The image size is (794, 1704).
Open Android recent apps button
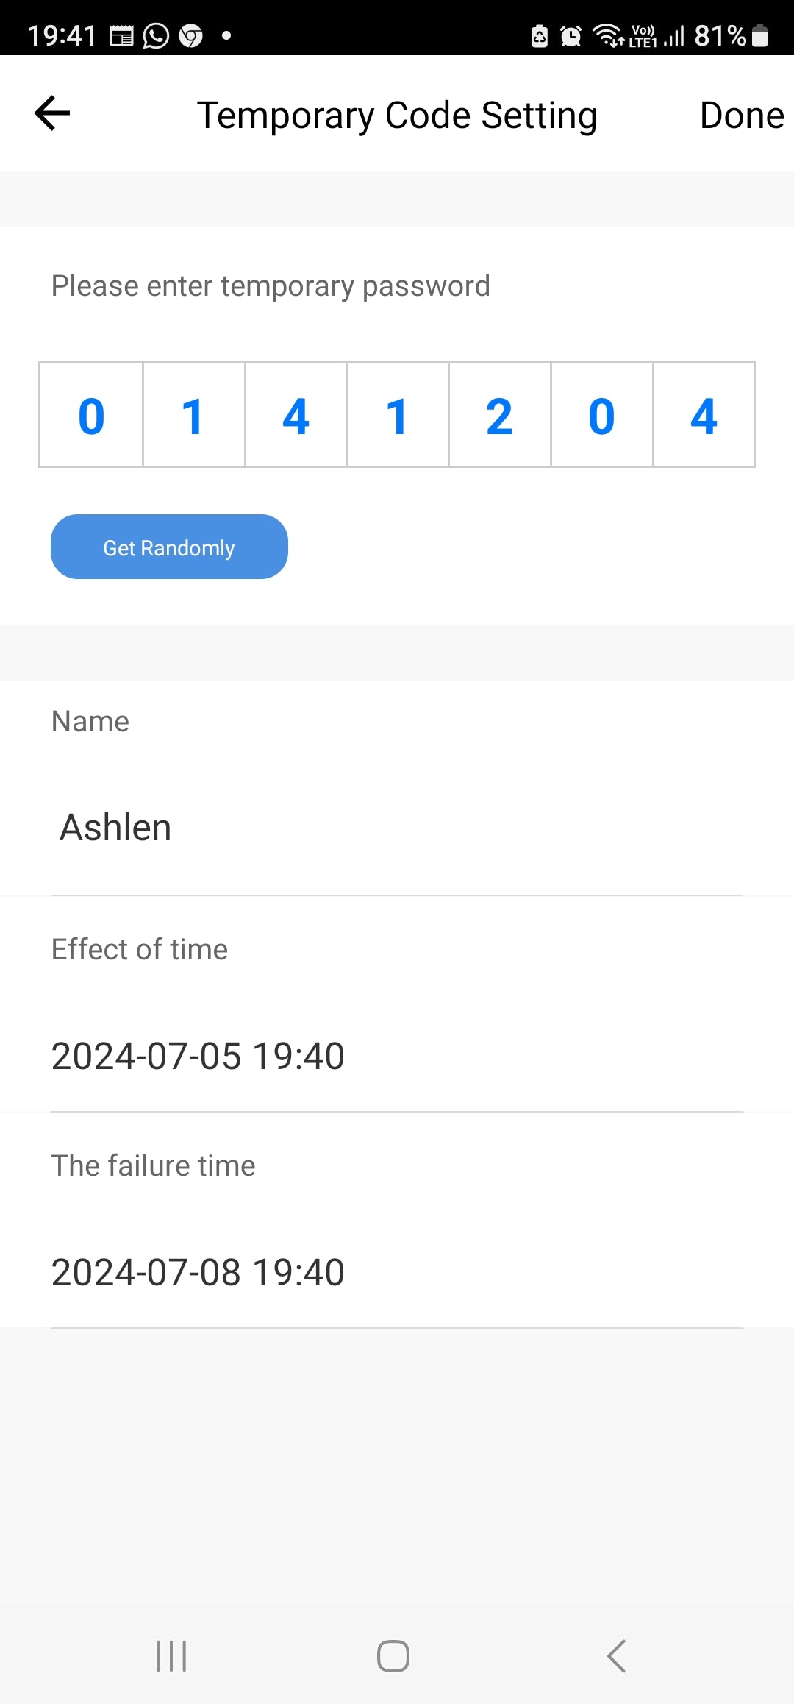tap(171, 1656)
